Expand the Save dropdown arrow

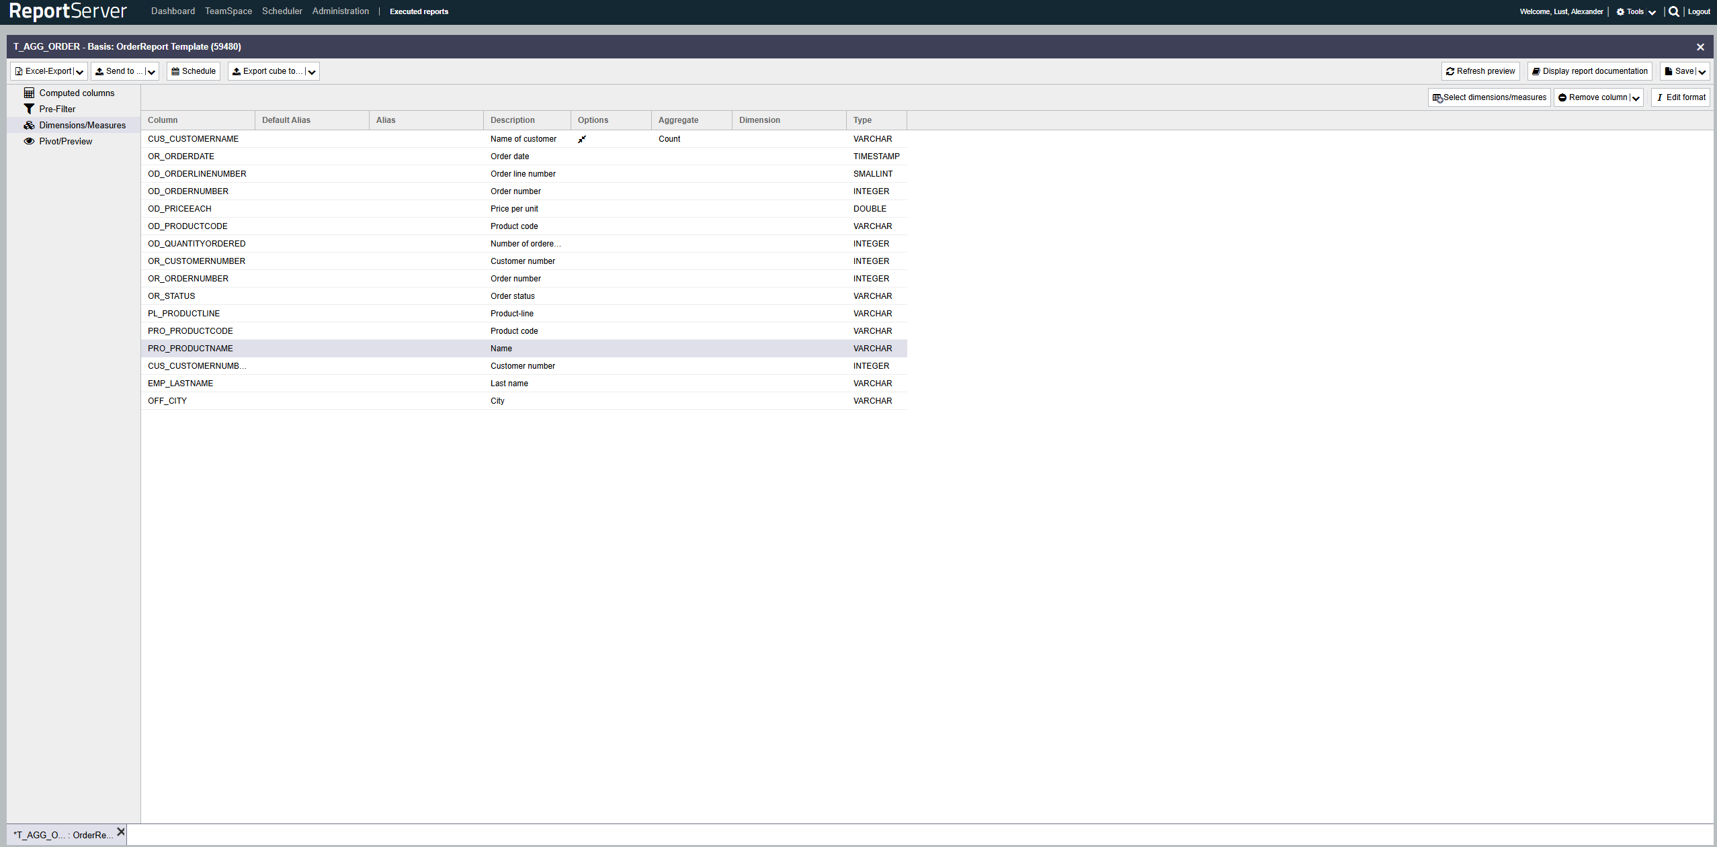[1702, 72]
